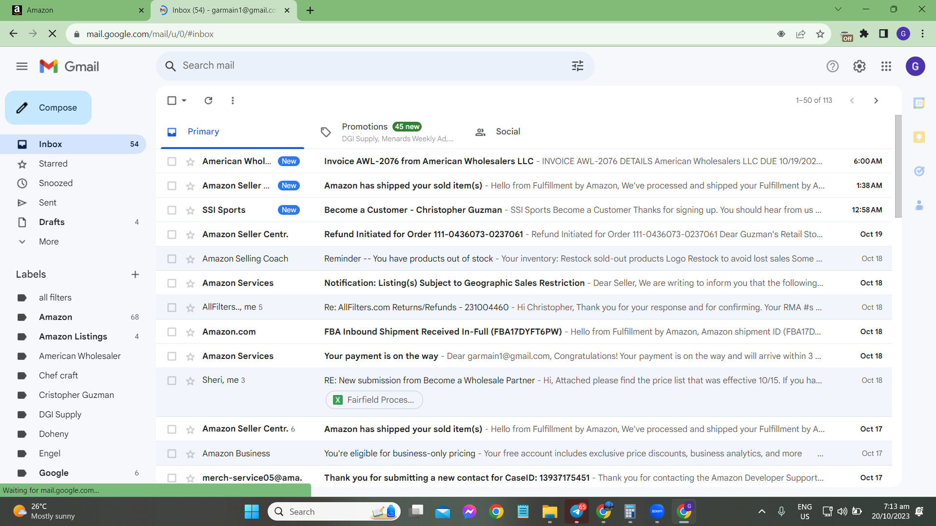Open File Explorer from the taskbar
This screenshot has height=526, width=936.
pyautogui.click(x=549, y=511)
